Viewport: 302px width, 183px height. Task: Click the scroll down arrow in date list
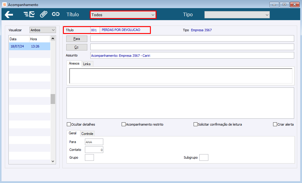(53, 161)
